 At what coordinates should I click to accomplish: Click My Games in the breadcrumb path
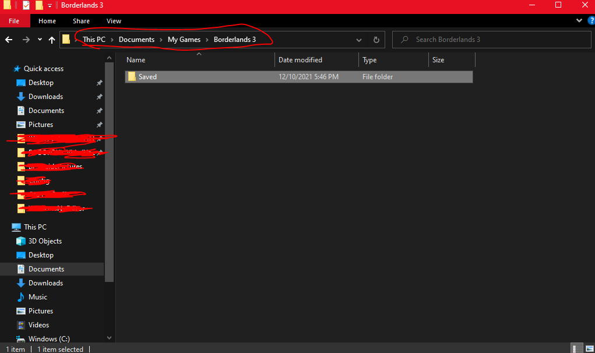(184, 40)
